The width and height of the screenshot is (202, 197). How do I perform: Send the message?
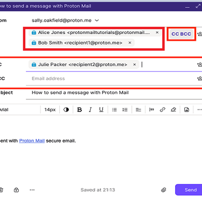pos(189,190)
